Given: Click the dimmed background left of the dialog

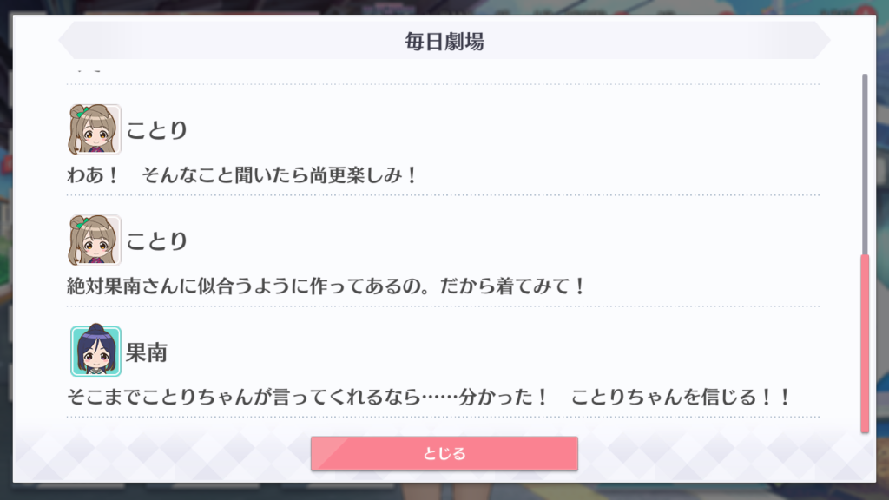Looking at the screenshot, I should pos(6,249).
